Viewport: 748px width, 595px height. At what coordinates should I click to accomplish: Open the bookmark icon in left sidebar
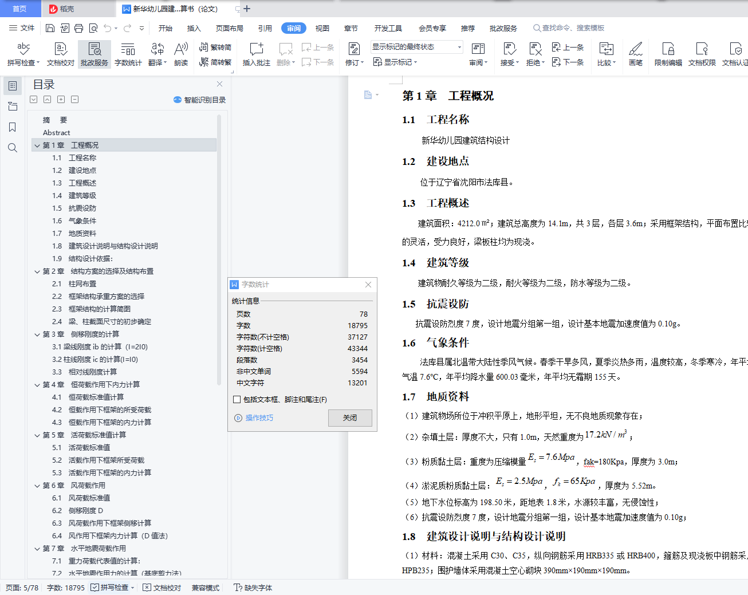point(13,127)
